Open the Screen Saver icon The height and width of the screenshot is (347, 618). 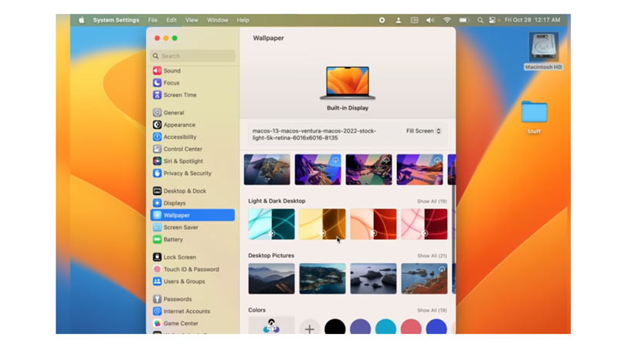coord(157,227)
